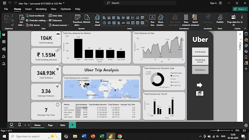This screenshot has height=140, width=249.
Task: Toggle Google Pay in the payment legend
Action: click(176, 85)
